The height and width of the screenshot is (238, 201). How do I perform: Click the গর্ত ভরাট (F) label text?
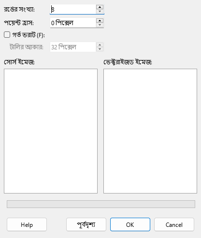click(29, 35)
